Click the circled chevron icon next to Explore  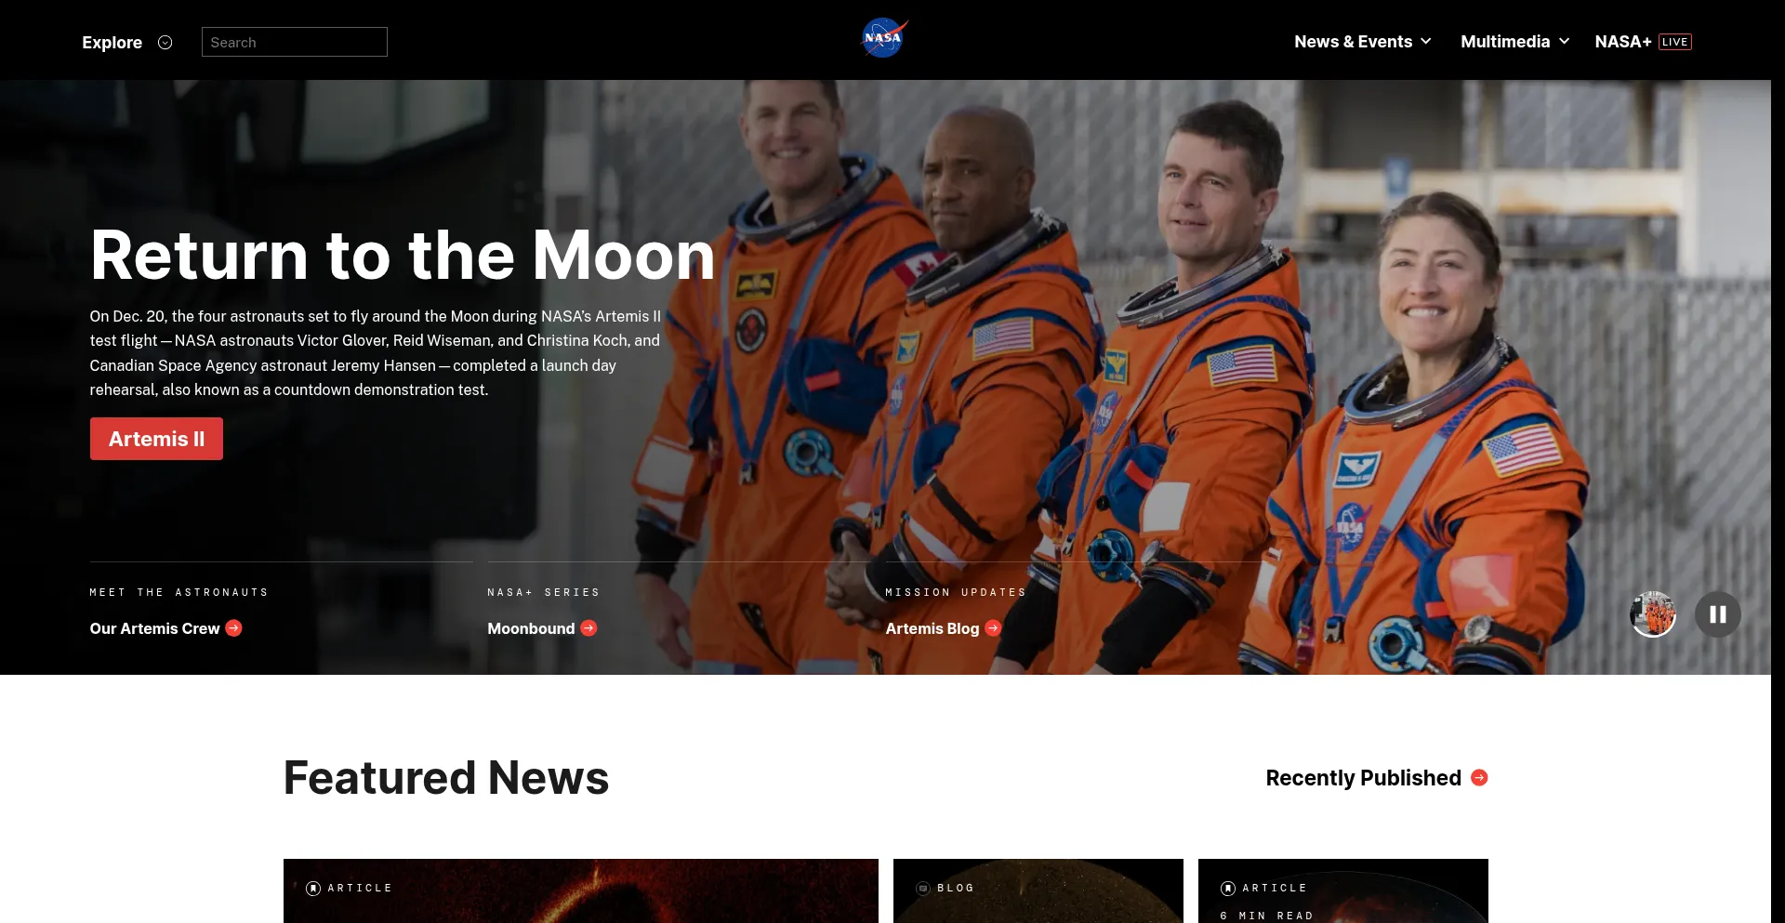point(165,42)
